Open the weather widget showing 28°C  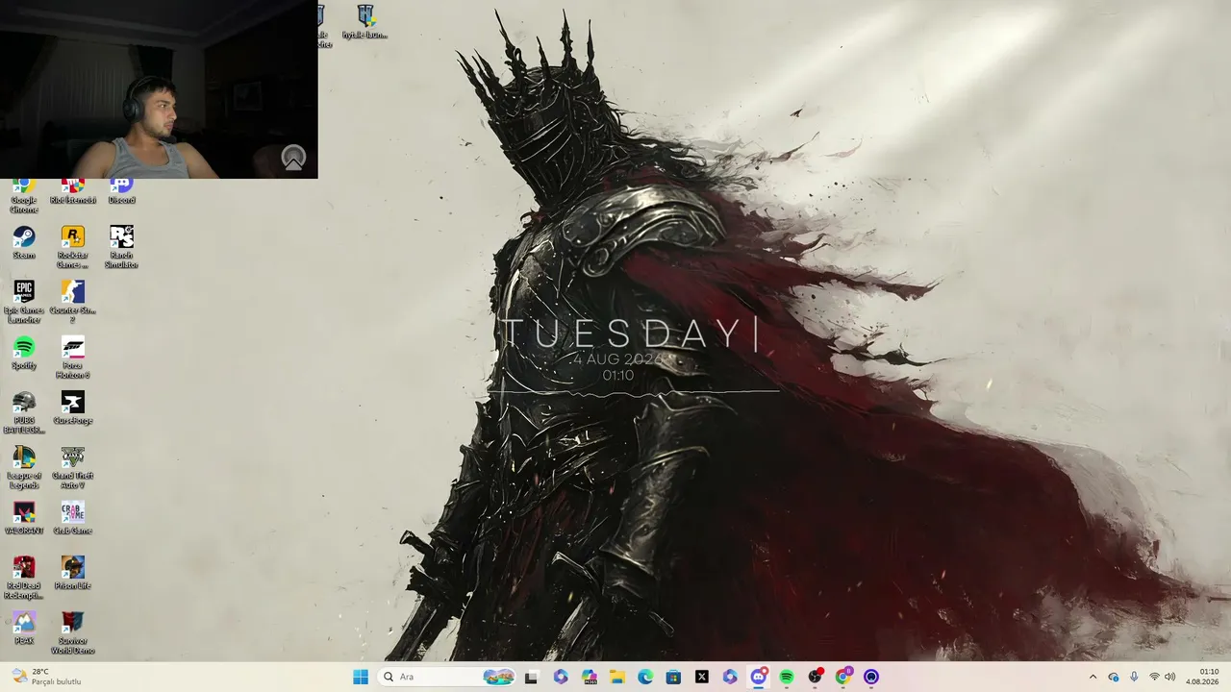coord(45,677)
